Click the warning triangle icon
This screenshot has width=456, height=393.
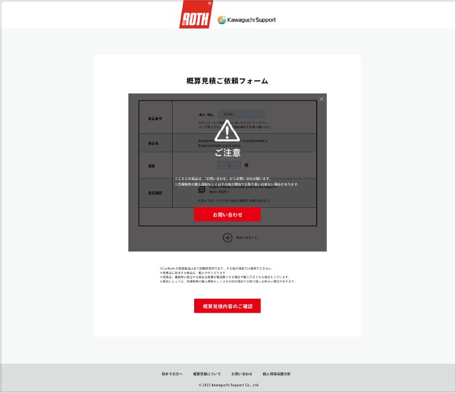point(227,131)
